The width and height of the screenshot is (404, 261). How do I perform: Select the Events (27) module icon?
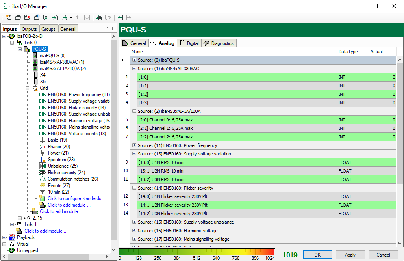tap(43, 186)
